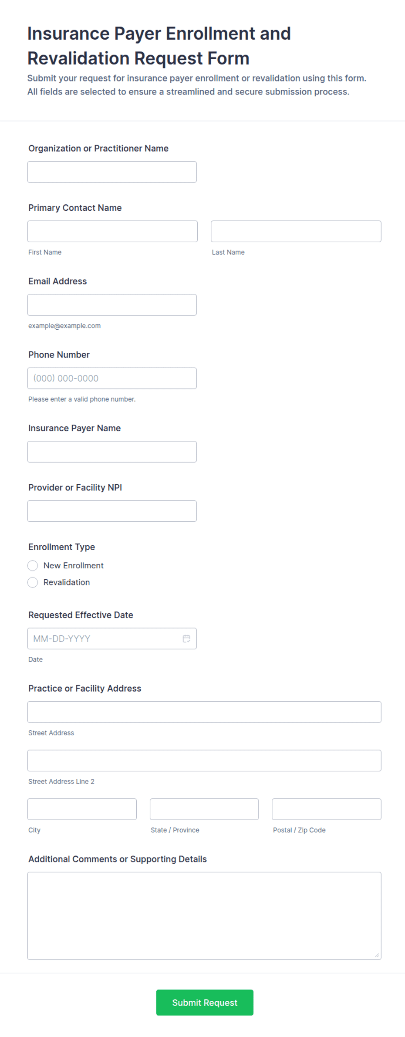Focus the Postal / Zip Code field

pyautogui.click(x=327, y=809)
